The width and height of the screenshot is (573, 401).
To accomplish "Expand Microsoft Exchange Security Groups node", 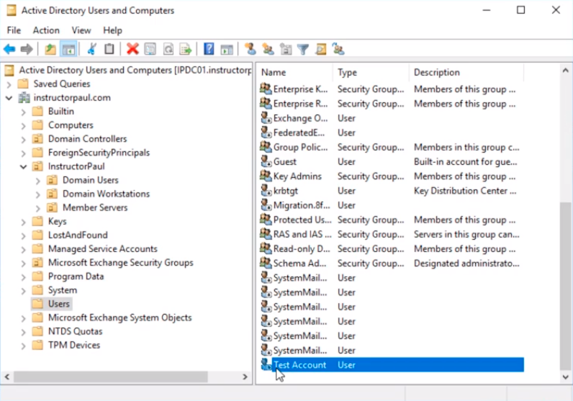I will pyautogui.click(x=23, y=263).
